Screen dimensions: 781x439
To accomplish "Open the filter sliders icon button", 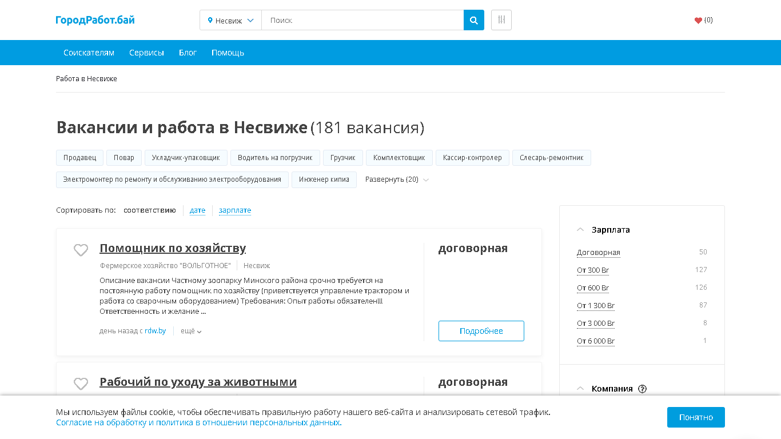I will point(501,20).
